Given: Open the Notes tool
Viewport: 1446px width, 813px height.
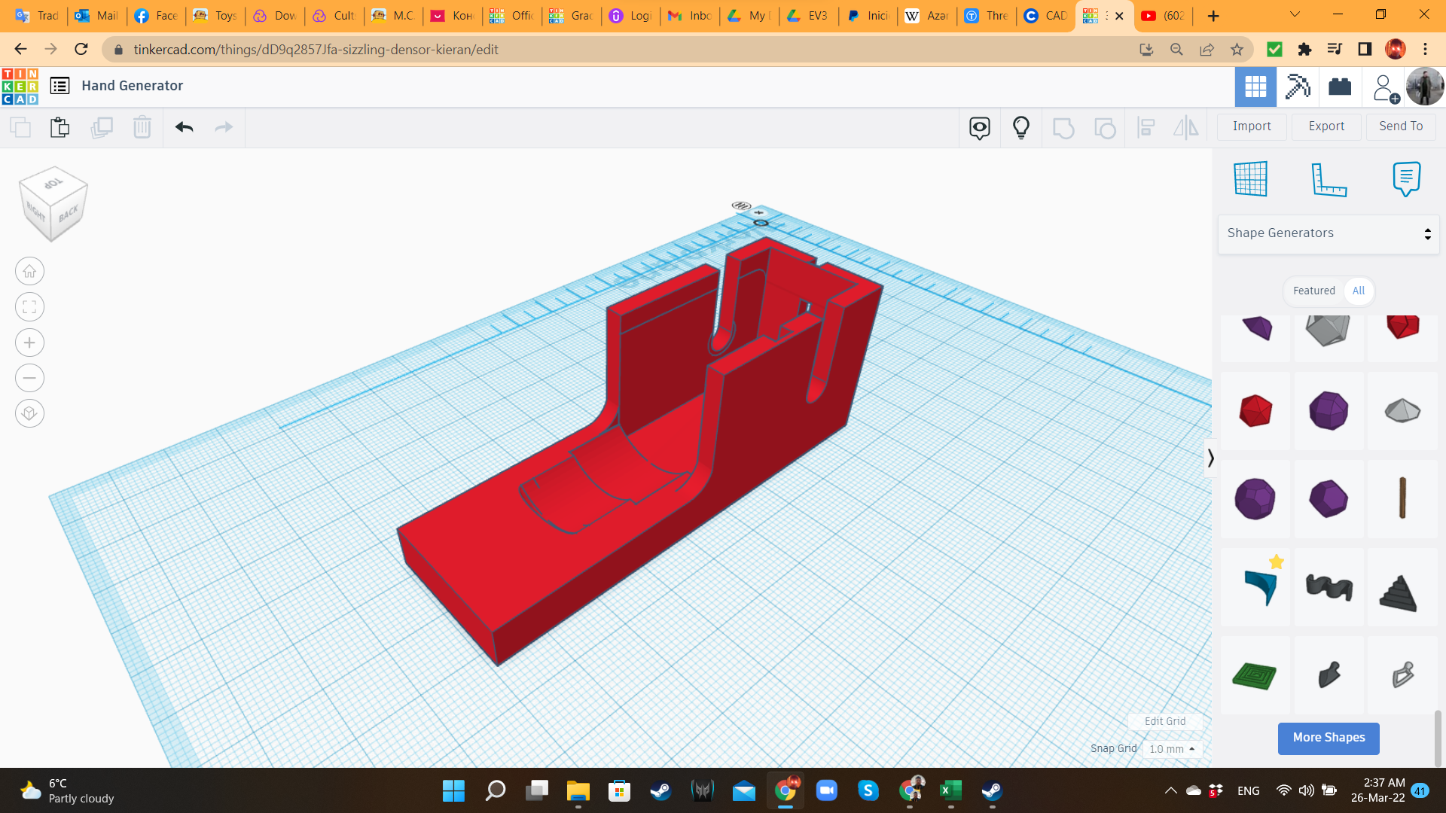Looking at the screenshot, I should click(x=1406, y=179).
